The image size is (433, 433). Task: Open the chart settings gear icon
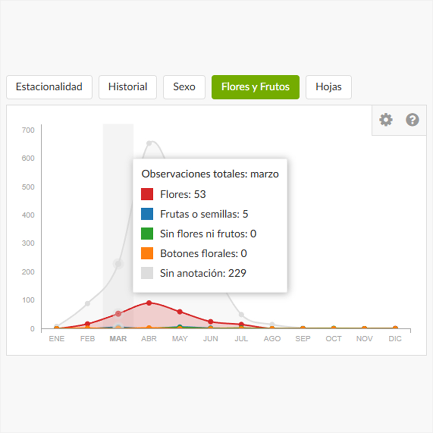coord(386,120)
